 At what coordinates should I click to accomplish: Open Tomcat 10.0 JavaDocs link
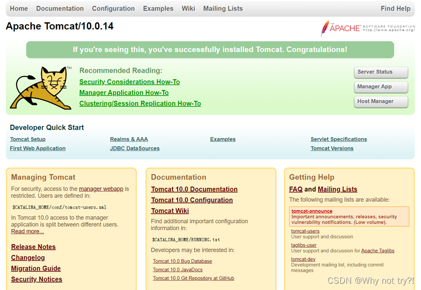(178, 270)
